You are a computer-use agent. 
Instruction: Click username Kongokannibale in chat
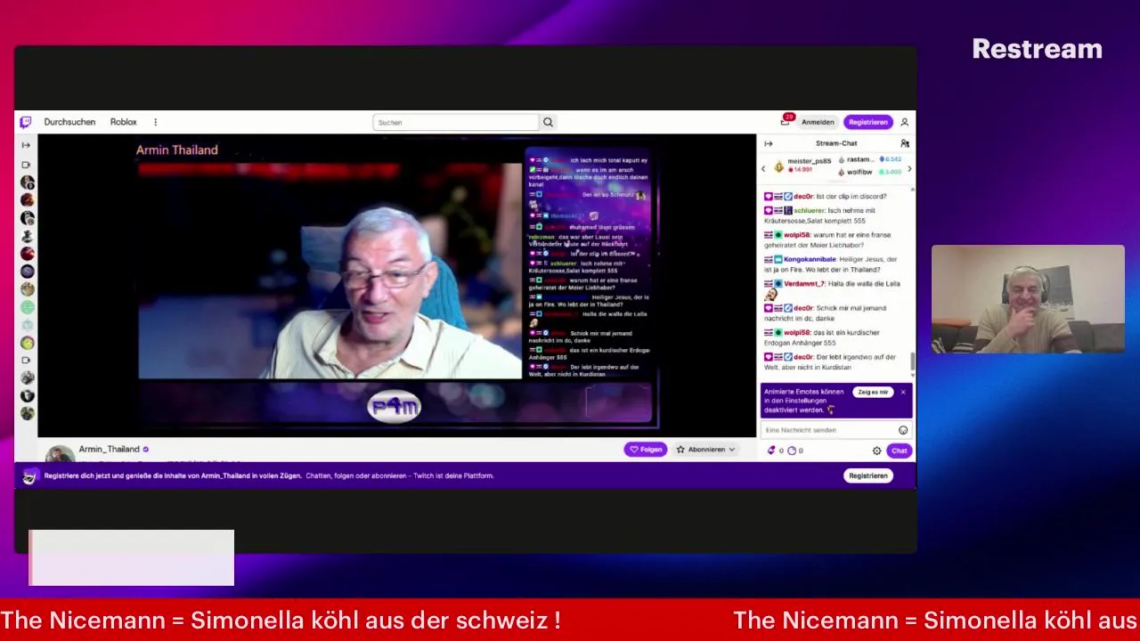pyautogui.click(x=810, y=260)
